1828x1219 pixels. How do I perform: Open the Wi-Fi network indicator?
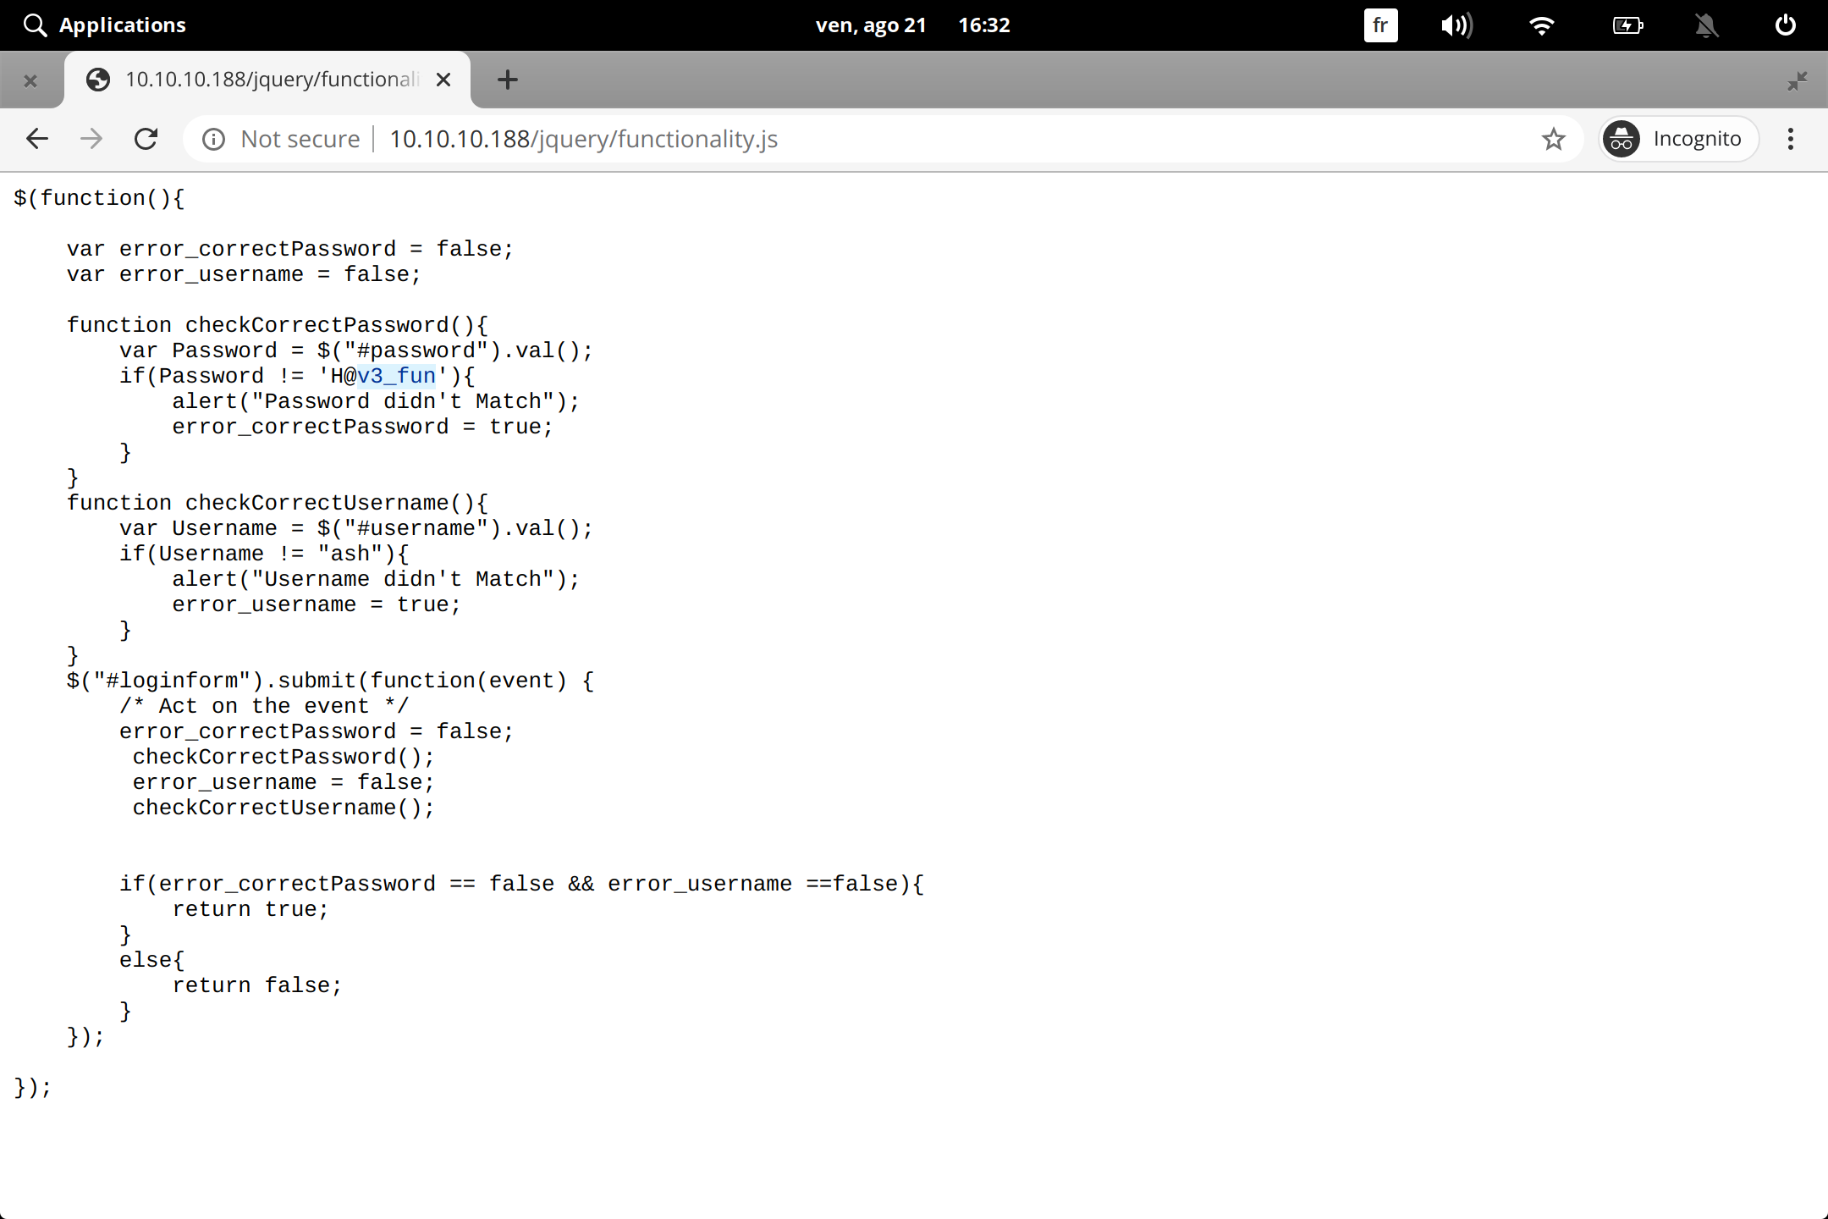tap(1542, 25)
